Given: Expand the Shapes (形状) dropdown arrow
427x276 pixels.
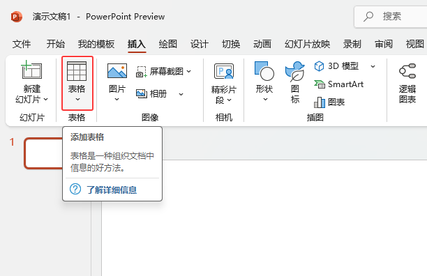Looking at the screenshot, I should tap(265, 100).
